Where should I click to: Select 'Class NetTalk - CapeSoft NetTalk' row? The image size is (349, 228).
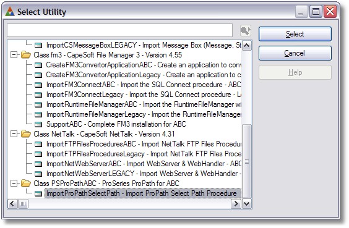(104, 134)
